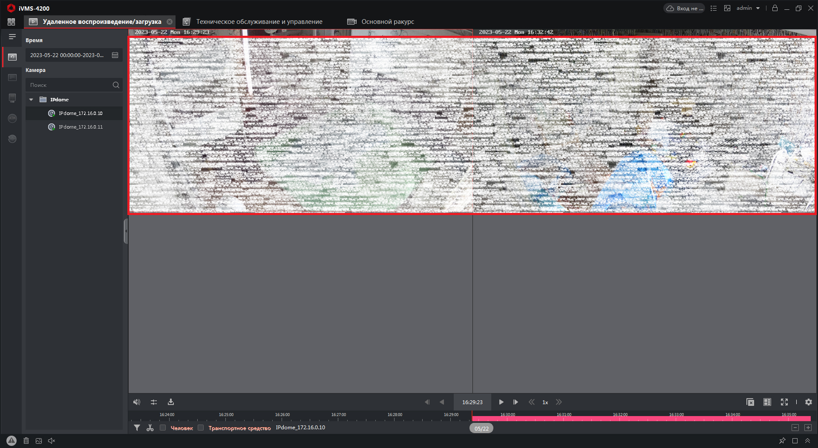Image resolution: width=818 pixels, height=448 pixels.
Task: Enable the Транспортное средство checkbox
Action: [201, 428]
